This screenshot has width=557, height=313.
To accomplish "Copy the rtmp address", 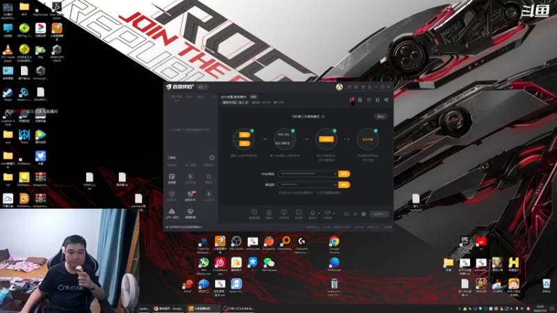I will (344, 174).
